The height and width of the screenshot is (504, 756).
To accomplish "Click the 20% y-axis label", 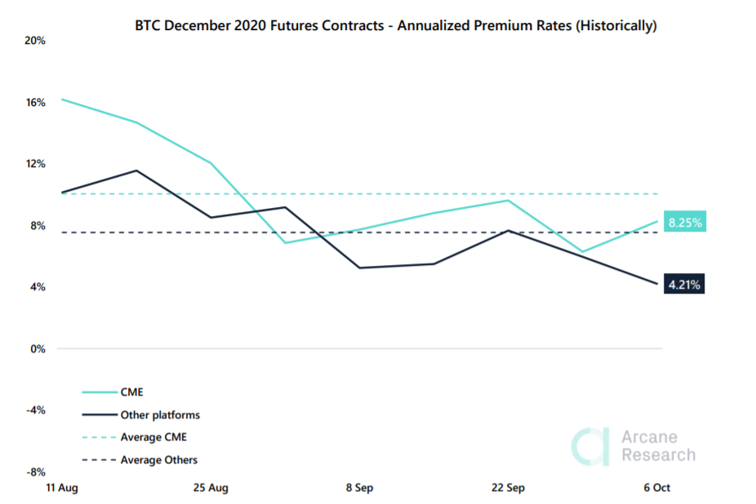I will (34, 41).
